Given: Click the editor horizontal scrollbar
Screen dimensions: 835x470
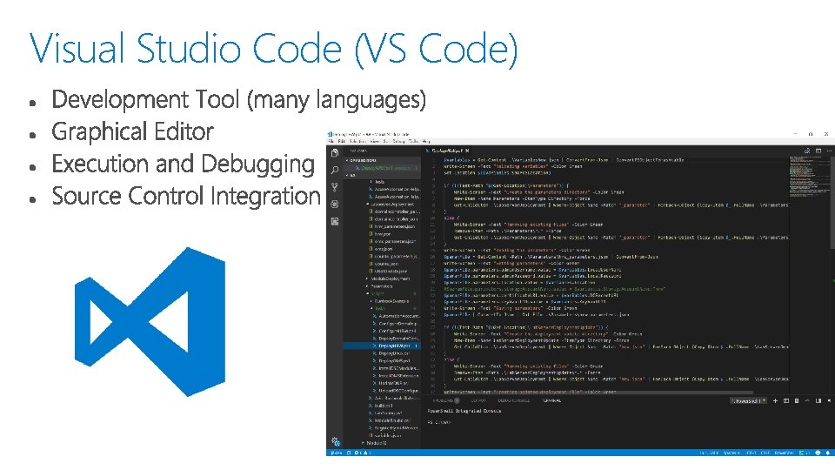Looking at the screenshot, I should pos(597,393).
